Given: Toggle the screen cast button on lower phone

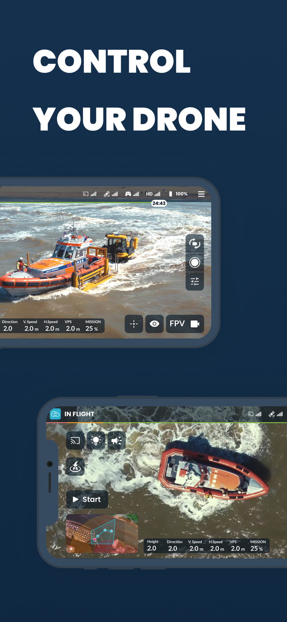Looking at the screenshot, I should pyautogui.click(x=75, y=440).
